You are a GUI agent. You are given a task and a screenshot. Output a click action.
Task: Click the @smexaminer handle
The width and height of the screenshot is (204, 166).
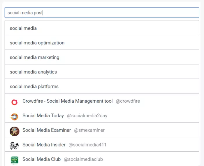point(89,130)
